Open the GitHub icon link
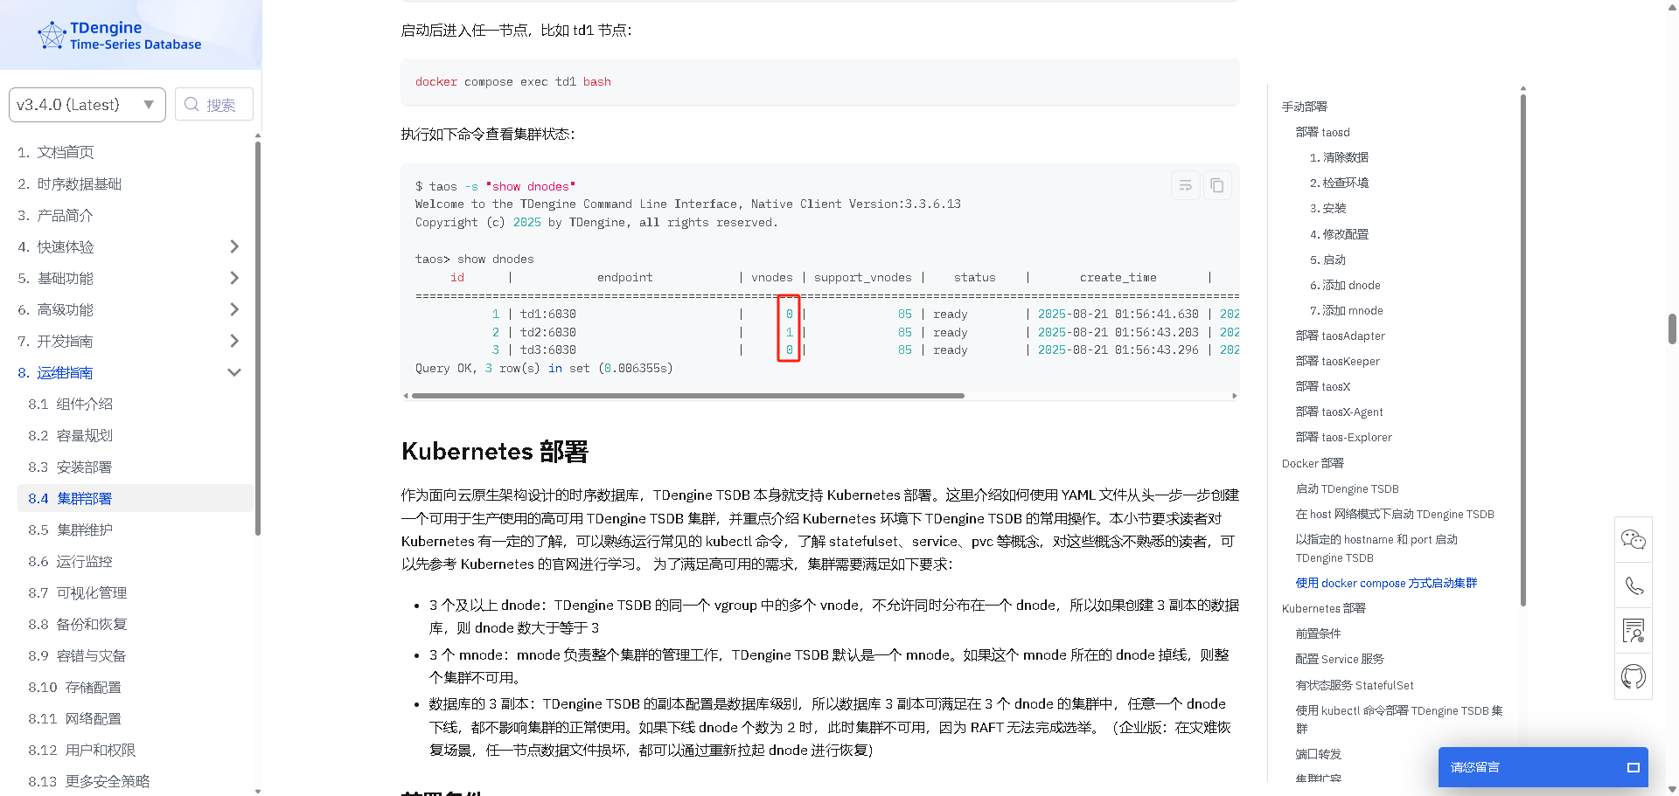The height and width of the screenshot is (796, 1679). [1633, 676]
